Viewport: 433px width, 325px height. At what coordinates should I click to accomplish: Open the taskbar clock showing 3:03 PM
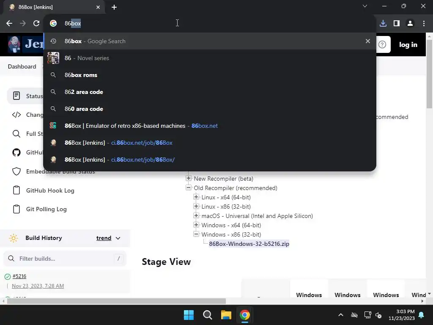click(x=402, y=315)
